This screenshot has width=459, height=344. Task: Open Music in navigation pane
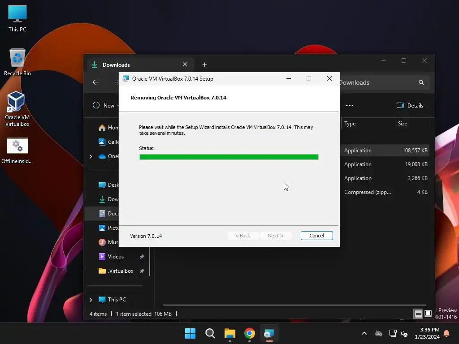[108, 242]
